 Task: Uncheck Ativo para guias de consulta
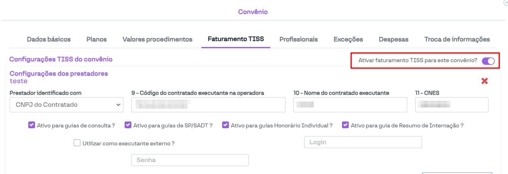32,125
